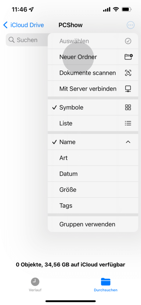Screen dimensions: 141x305
Task: Open the Verlauf clock tab icon
Action: point(35,282)
